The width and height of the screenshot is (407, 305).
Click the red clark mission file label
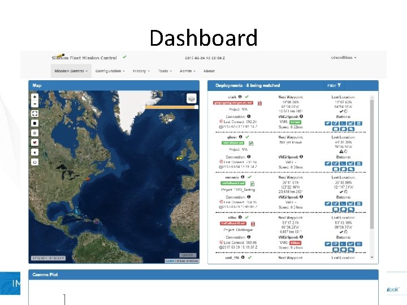pyautogui.click(x=233, y=103)
